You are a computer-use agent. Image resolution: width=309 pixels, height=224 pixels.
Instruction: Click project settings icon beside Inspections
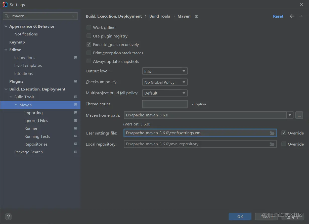76,58
